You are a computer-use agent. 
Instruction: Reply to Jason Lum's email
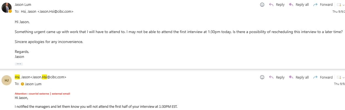click(x=277, y=5)
